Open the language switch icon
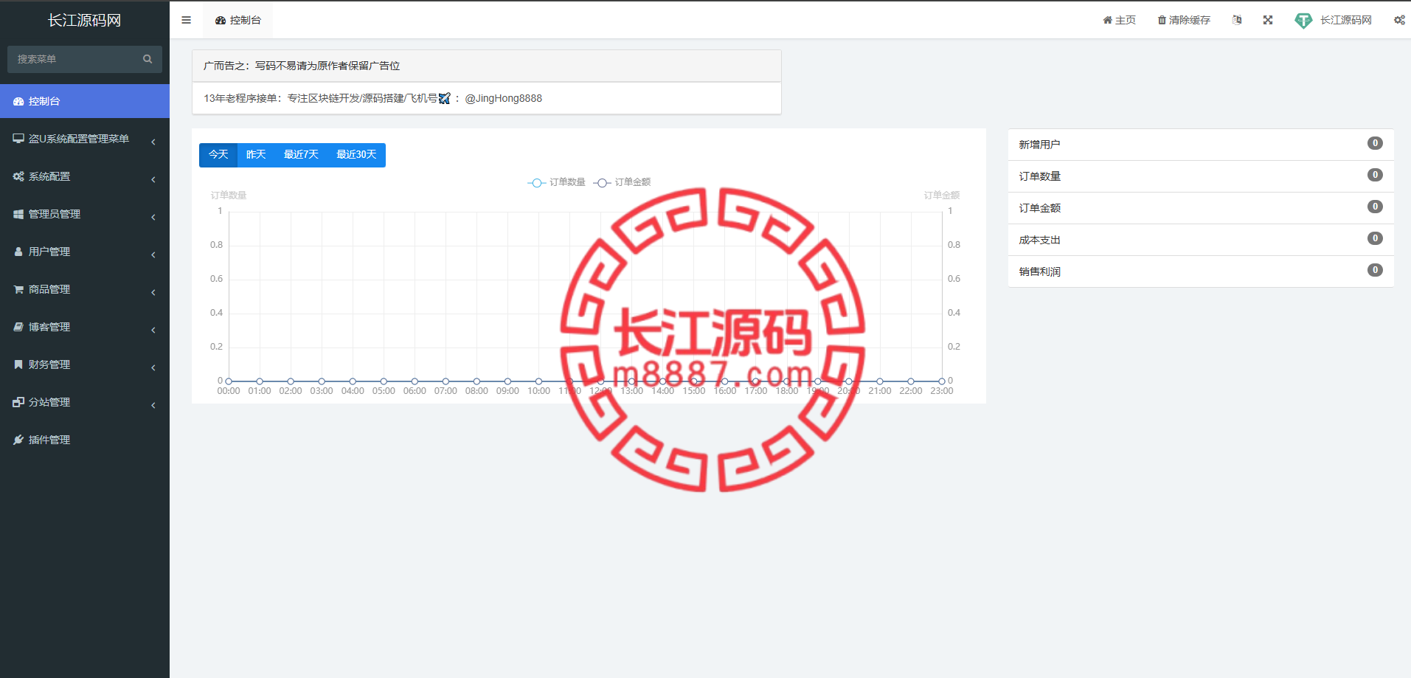Screen dimensions: 1411x678 tap(1237, 20)
